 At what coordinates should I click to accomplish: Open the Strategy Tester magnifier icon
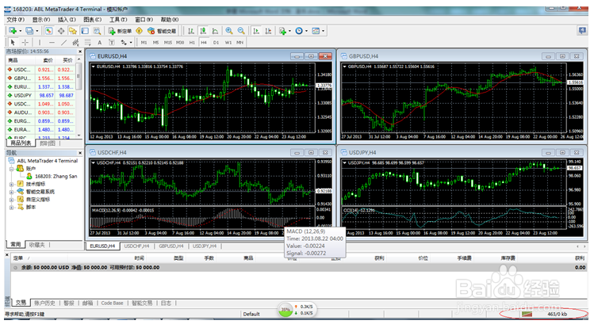(97, 31)
